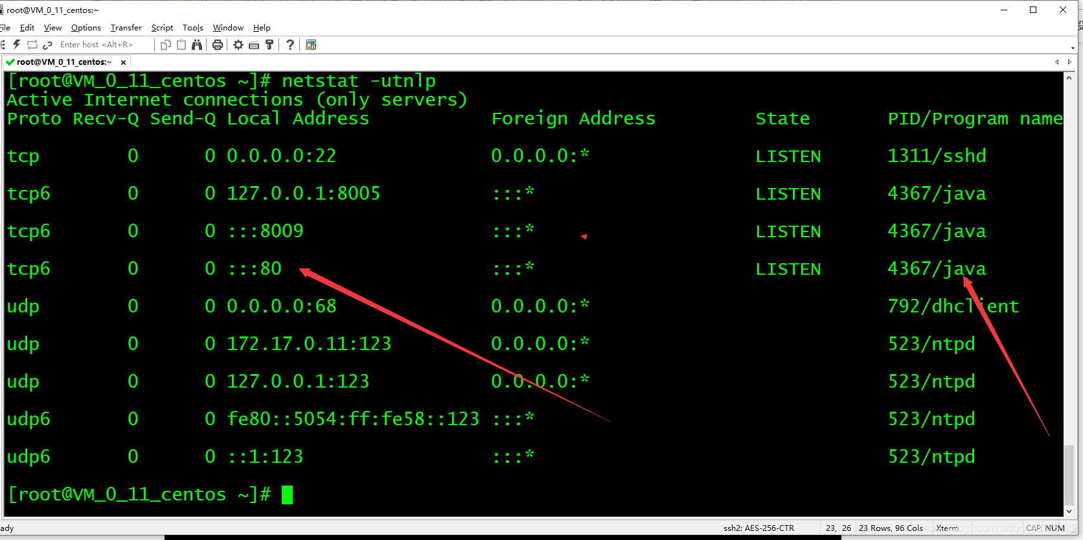1083x540 pixels.
Task: Click the text 'fe80::5054:ff:fe58::123'
Action: click(353, 419)
